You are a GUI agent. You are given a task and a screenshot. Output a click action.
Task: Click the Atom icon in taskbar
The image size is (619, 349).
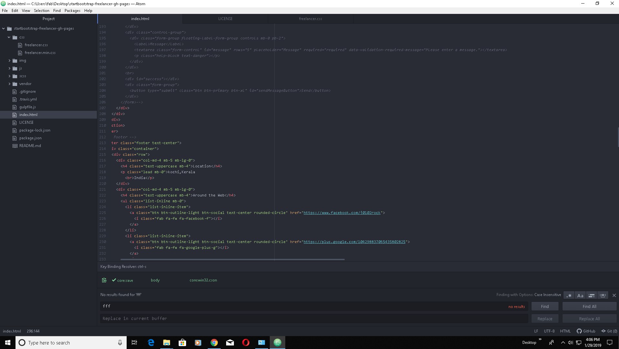click(277, 343)
